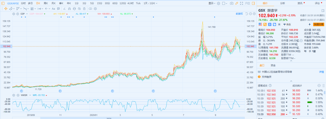Select the 分时 intraday view
Image resolution: width=326 pixels, height=119 pixels.
click(x=23, y=3)
